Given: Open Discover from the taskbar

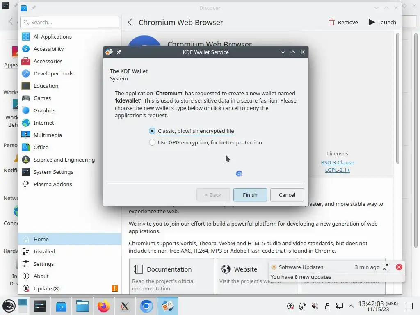Looking at the screenshot, I should click(61, 306).
